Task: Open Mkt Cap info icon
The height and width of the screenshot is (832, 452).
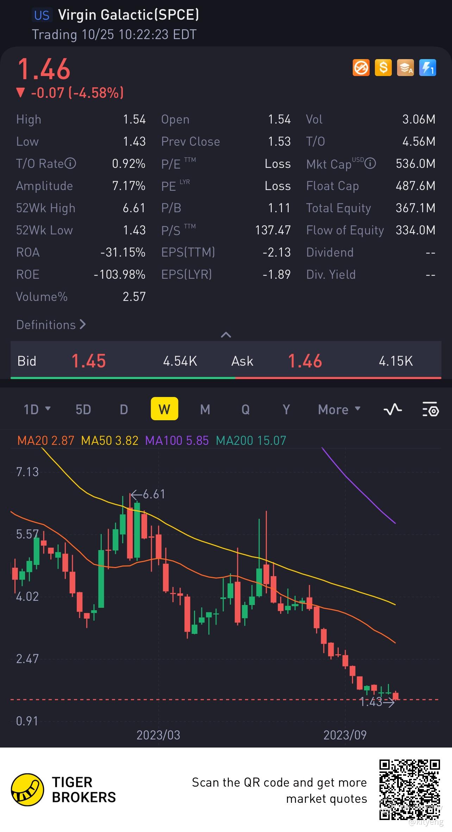Action: click(370, 163)
